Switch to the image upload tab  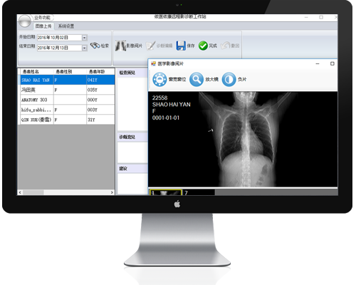[x=43, y=26]
